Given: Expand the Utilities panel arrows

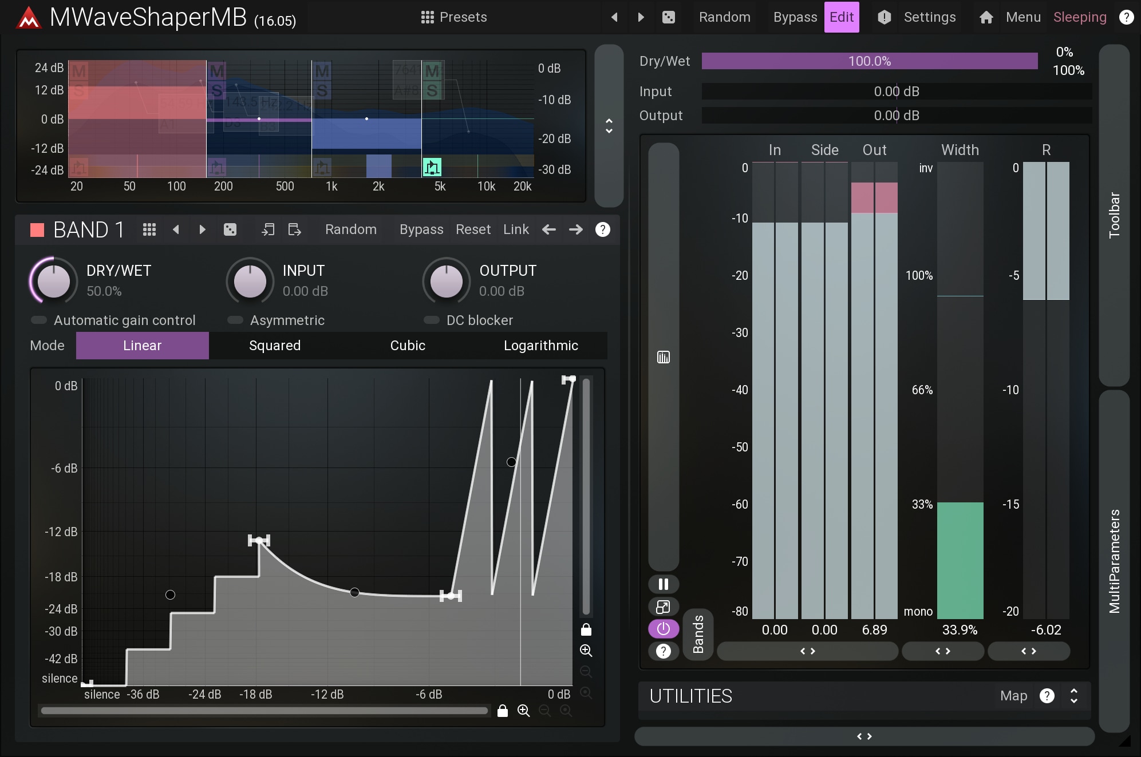Looking at the screenshot, I should [1074, 696].
